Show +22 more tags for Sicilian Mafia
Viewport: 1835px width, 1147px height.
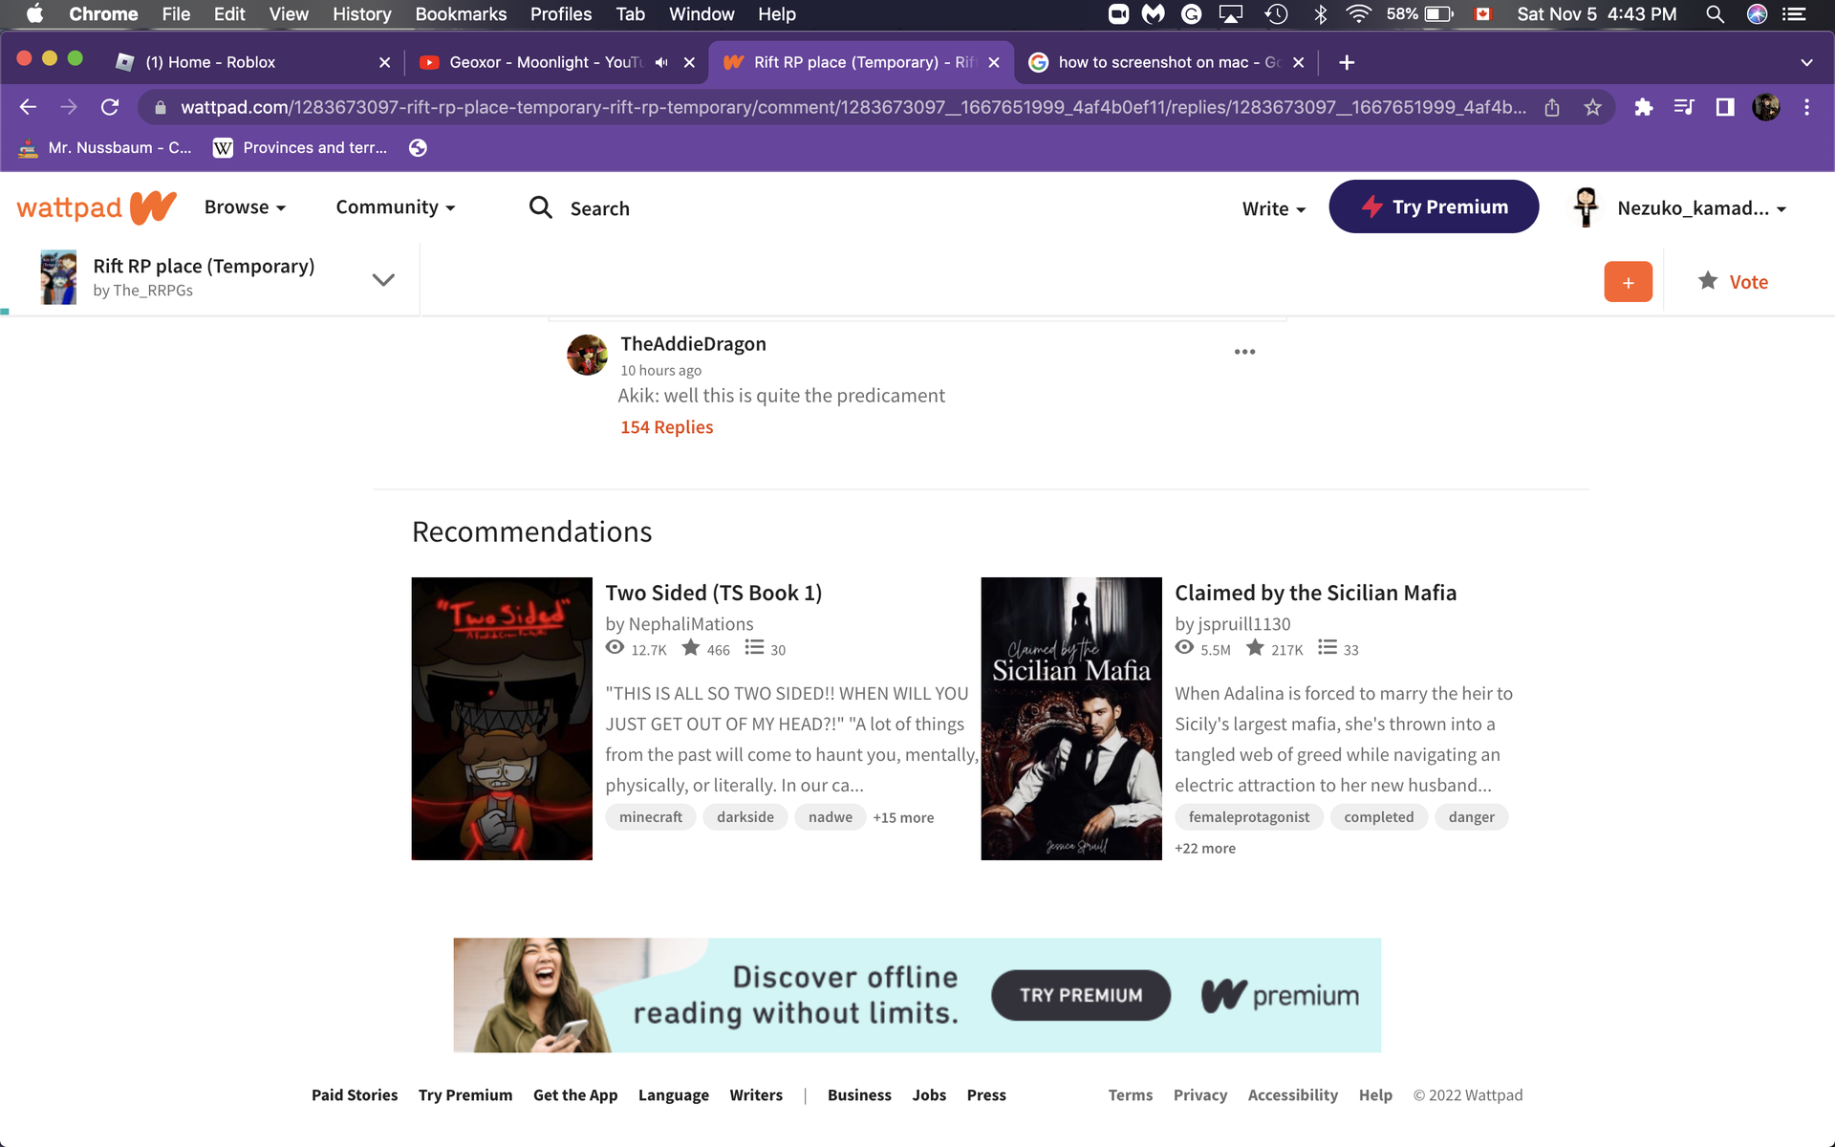point(1205,849)
